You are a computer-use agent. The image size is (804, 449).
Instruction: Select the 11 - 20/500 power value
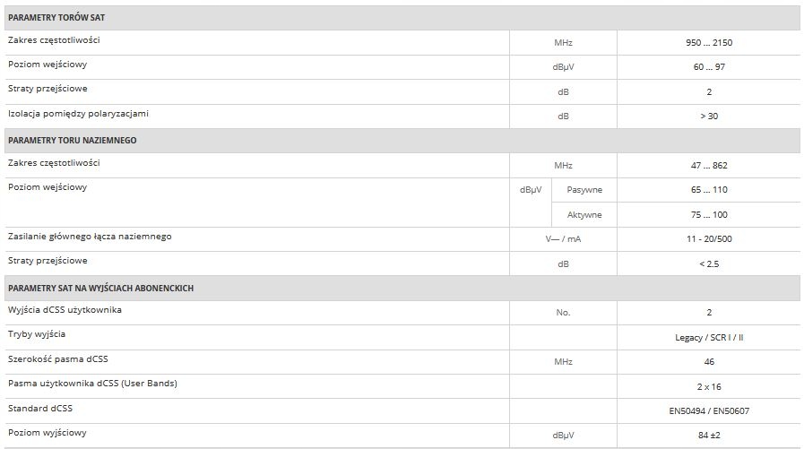pyautogui.click(x=708, y=239)
